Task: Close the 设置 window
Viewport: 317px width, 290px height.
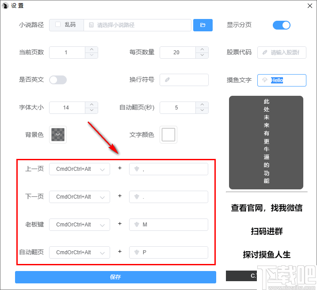Action: pos(310,6)
